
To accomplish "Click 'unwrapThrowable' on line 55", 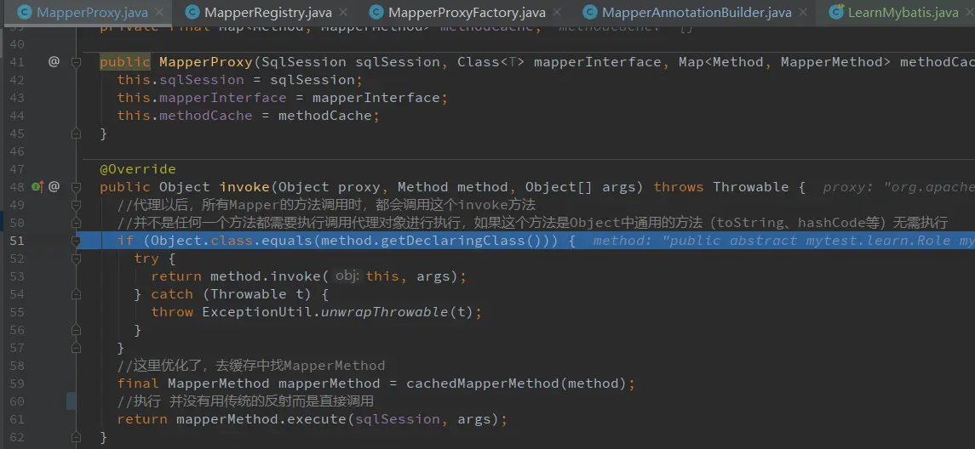I will click(384, 312).
